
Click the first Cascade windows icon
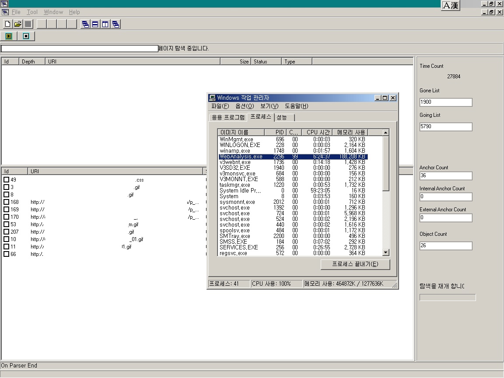pos(85,24)
